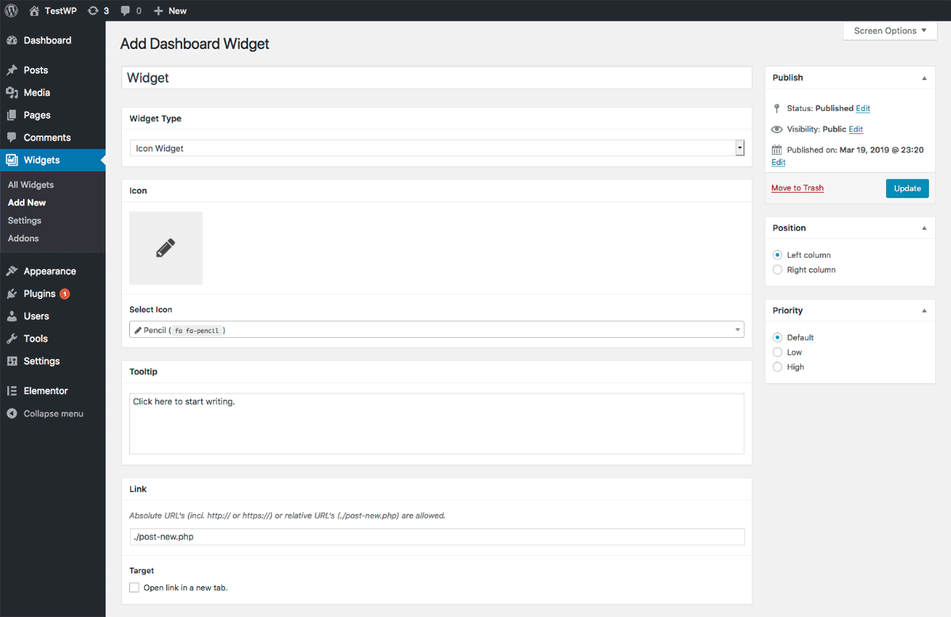Go to Addons submenu item
Screen dimensions: 951x617
tap(23, 238)
